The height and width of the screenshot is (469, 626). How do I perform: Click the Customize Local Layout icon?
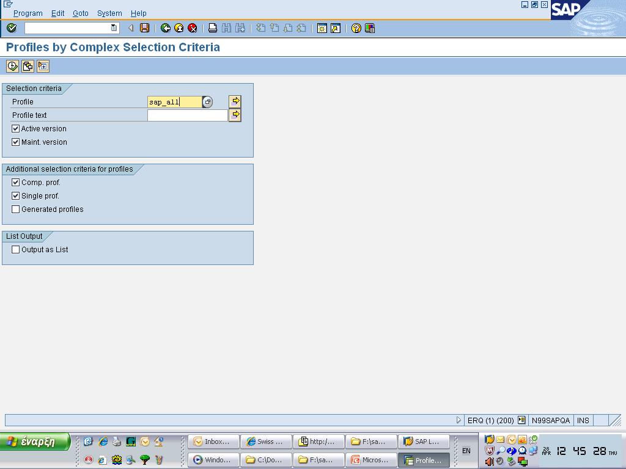pyautogui.click(x=370, y=28)
